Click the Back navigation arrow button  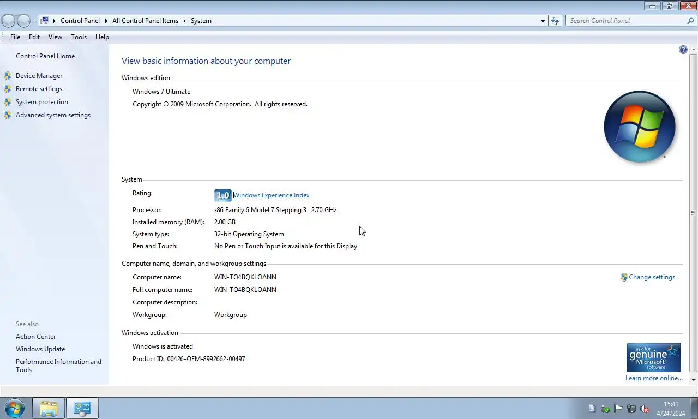coord(8,21)
